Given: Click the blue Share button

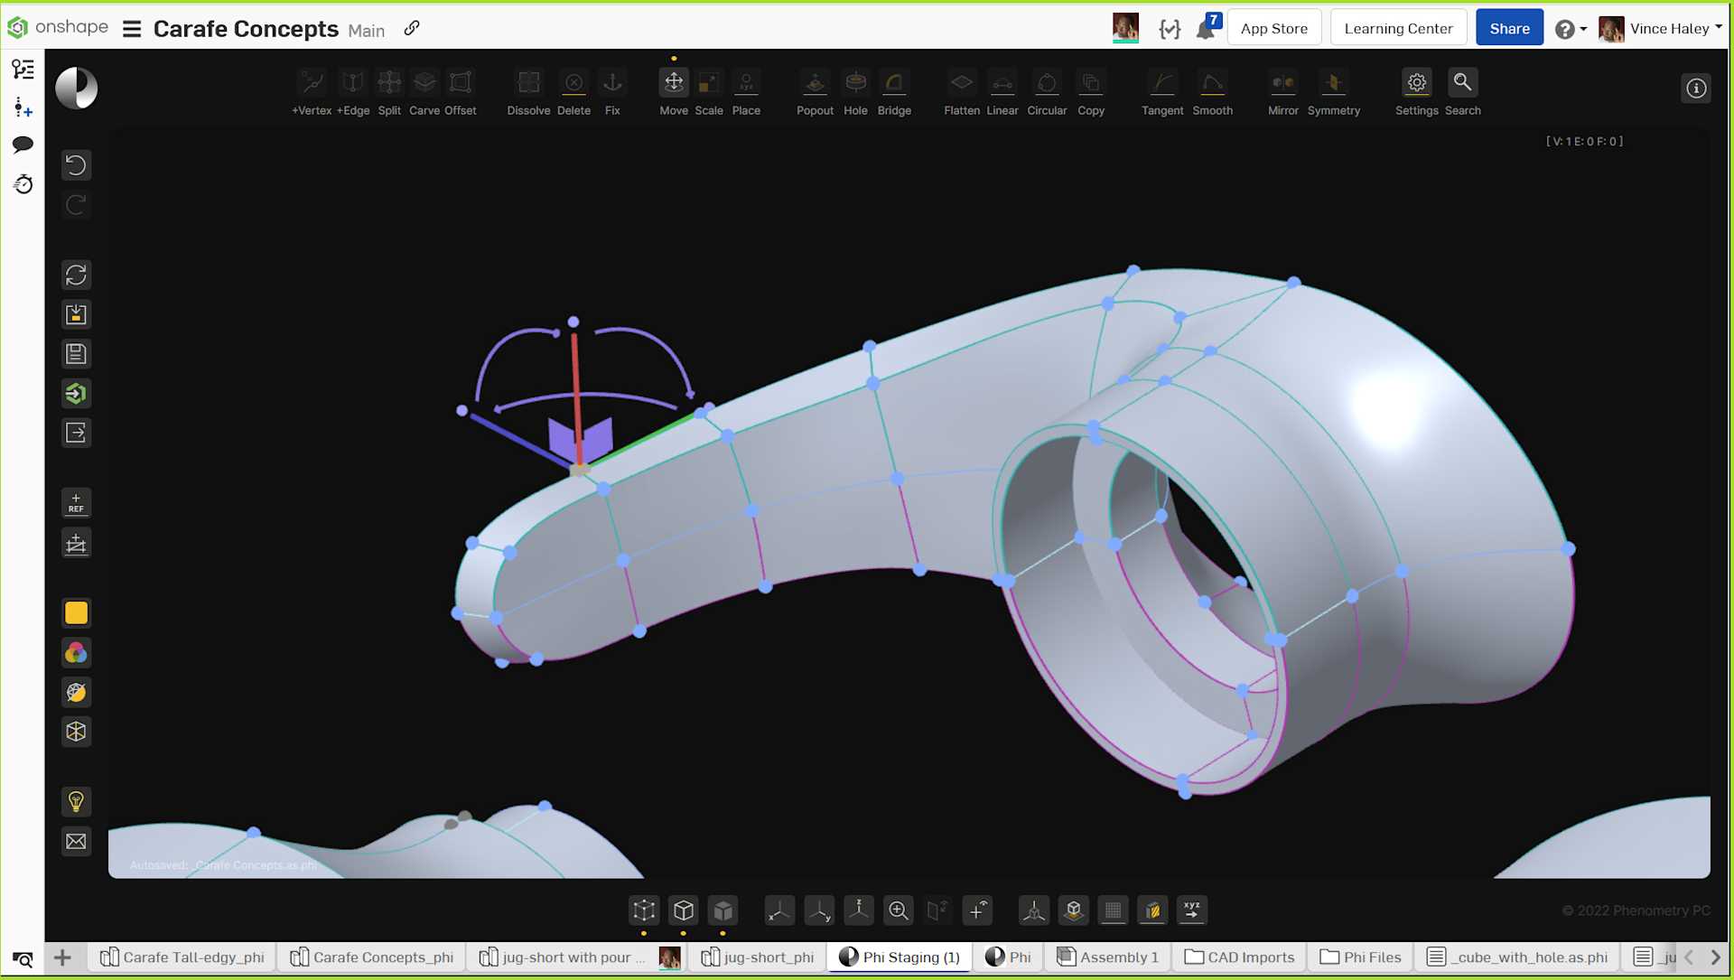Looking at the screenshot, I should coord(1509,29).
